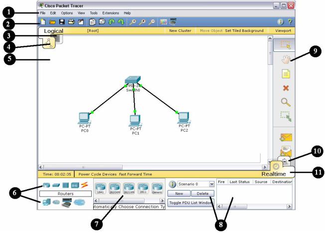Select the Resize Shape tool
The height and width of the screenshot is (233, 325).
coord(286,116)
